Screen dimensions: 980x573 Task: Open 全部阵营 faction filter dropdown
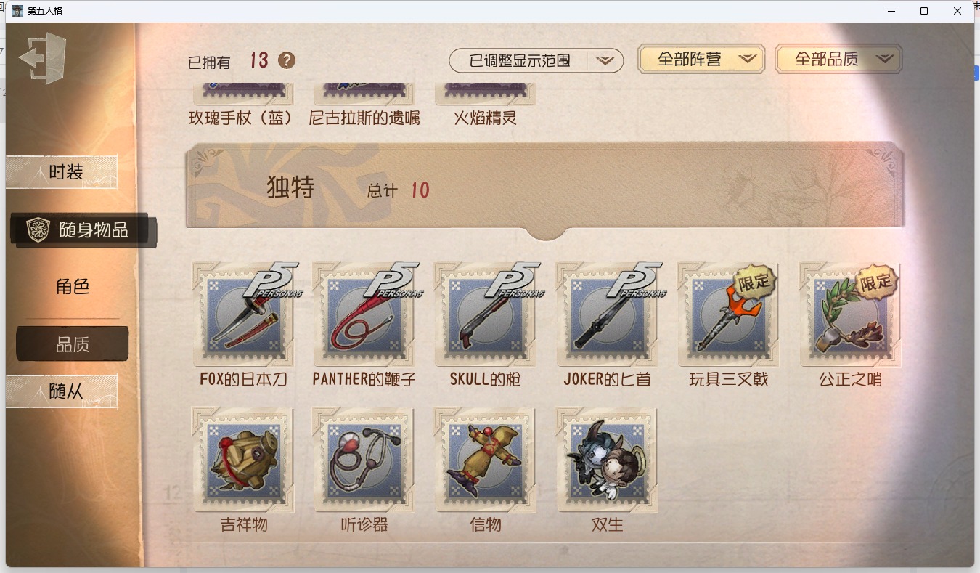point(701,59)
